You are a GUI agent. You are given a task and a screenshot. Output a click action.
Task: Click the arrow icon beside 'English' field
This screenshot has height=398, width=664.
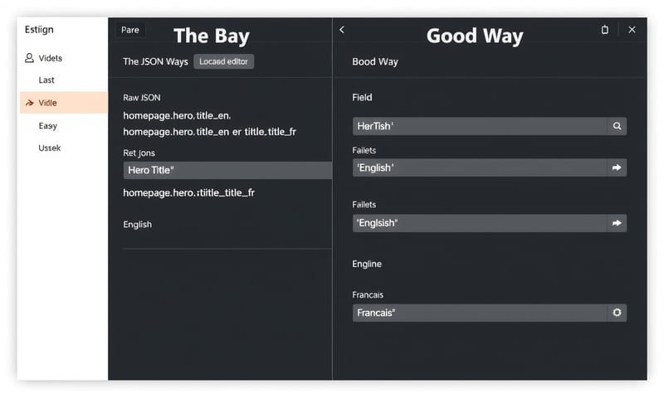click(617, 167)
